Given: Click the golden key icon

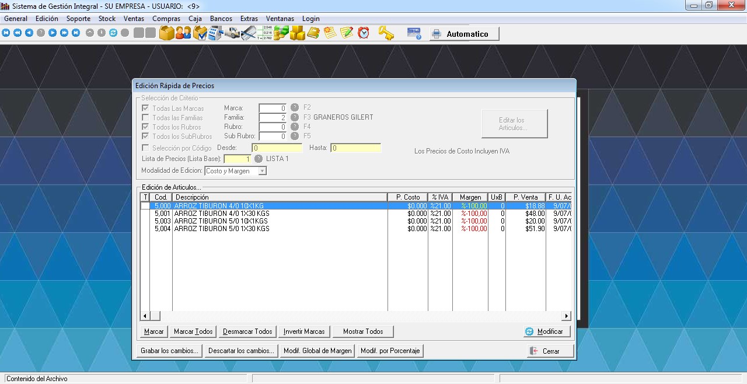Looking at the screenshot, I should (x=386, y=33).
